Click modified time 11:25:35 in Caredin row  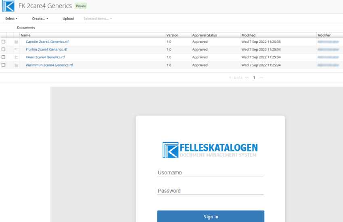click(274, 42)
